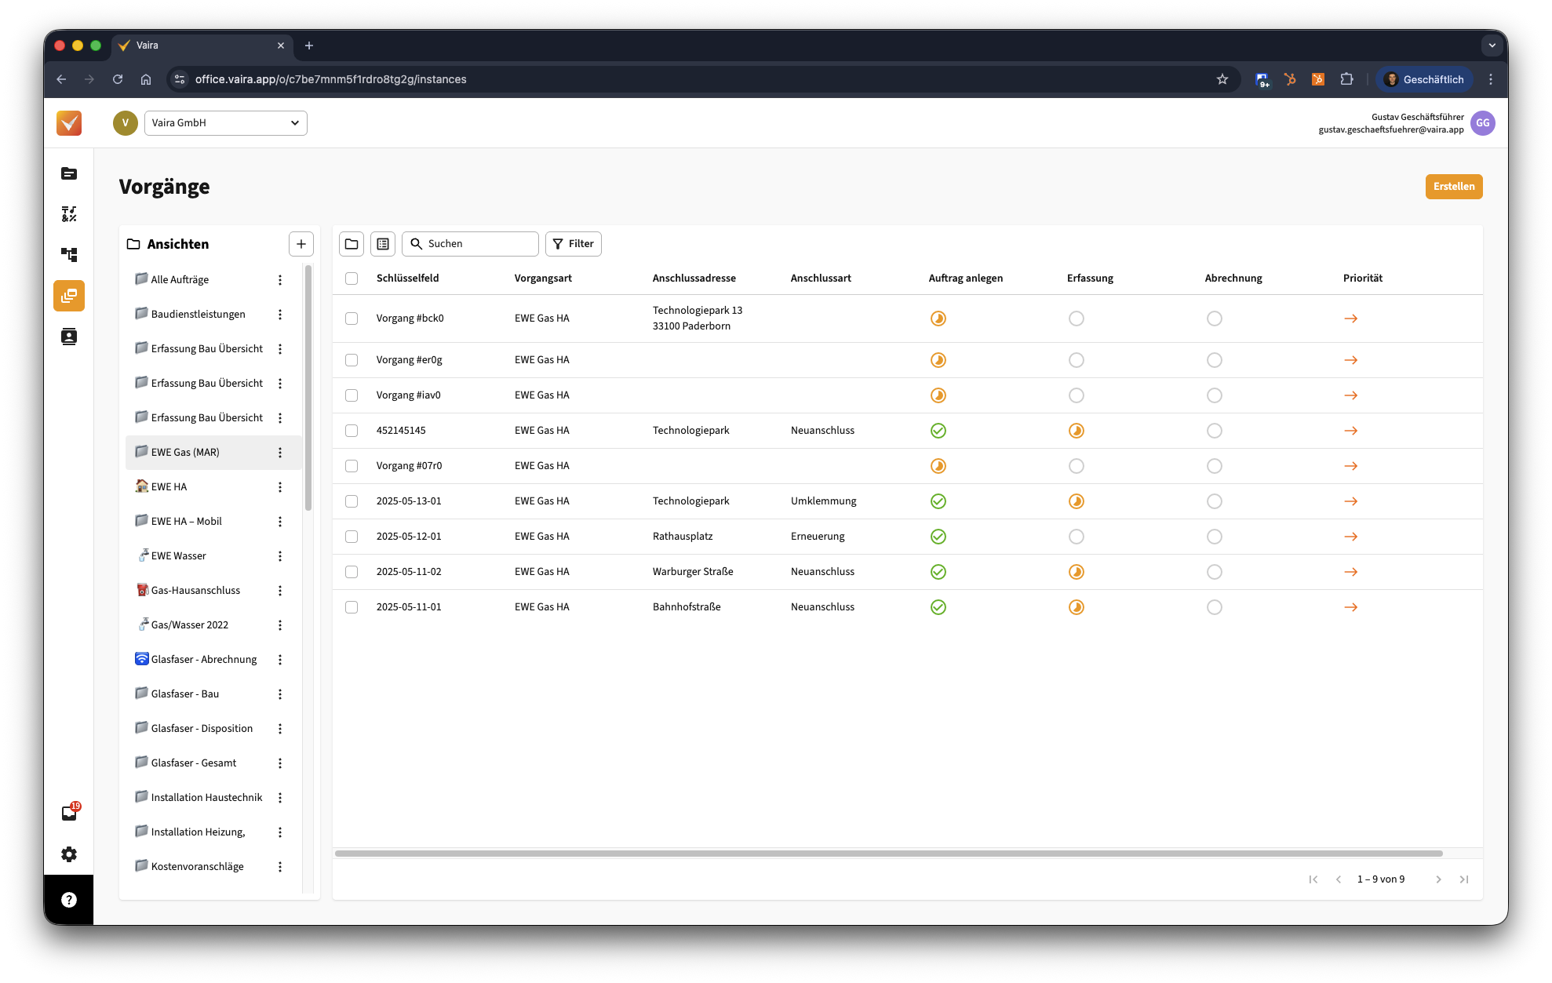Select the Glasfaser - Bau view

coord(185,694)
